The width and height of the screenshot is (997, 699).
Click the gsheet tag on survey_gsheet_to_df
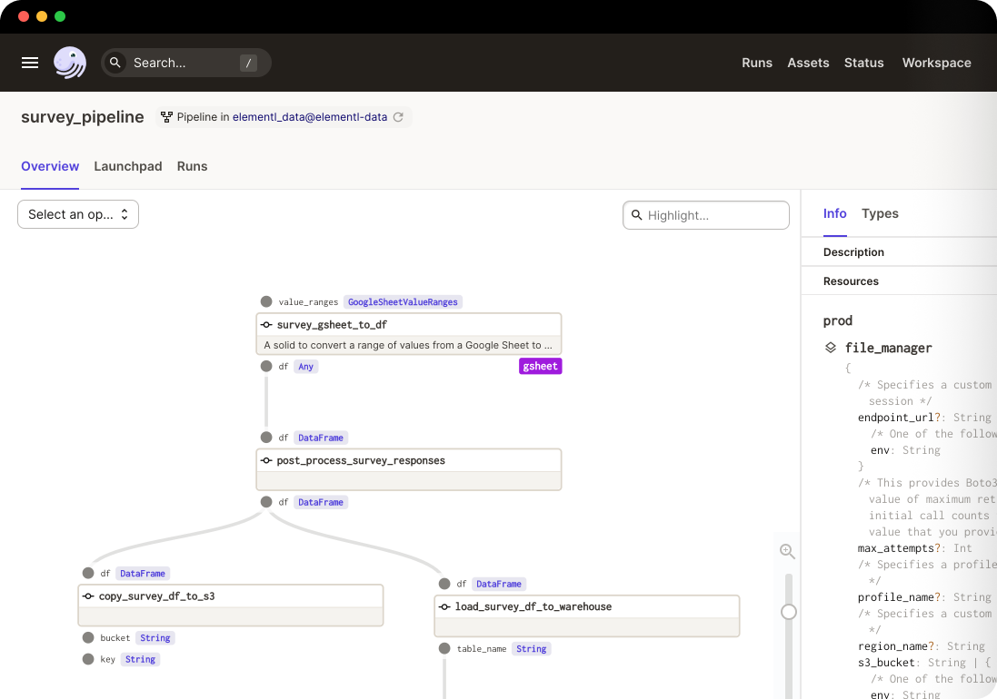(540, 366)
